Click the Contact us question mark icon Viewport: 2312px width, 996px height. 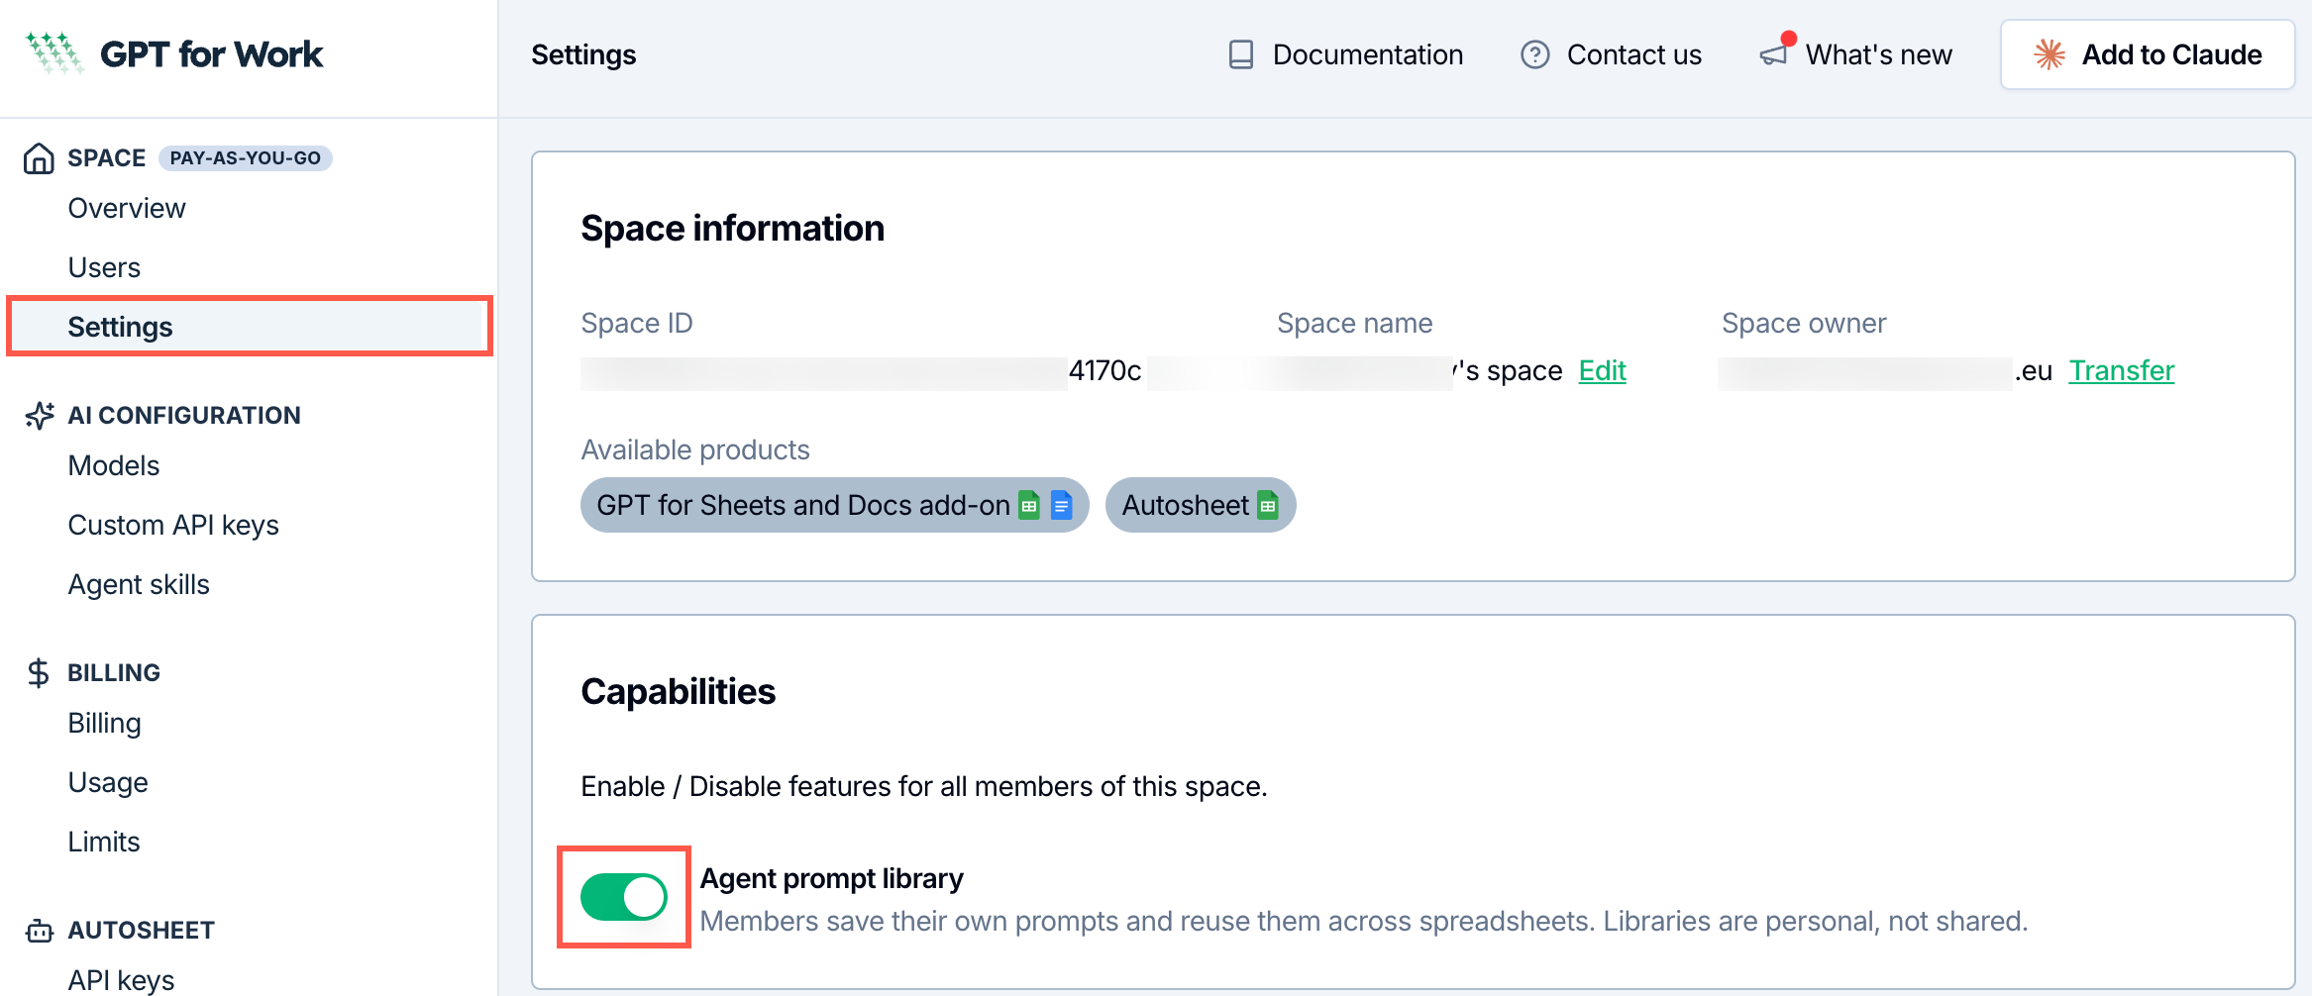click(x=1535, y=54)
